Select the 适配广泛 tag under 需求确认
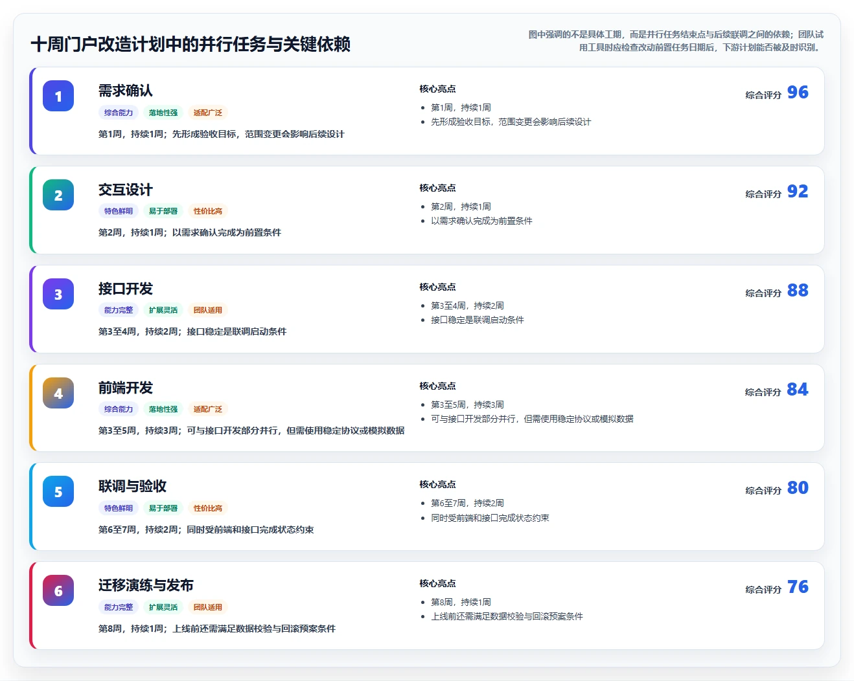 click(x=208, y=113)
